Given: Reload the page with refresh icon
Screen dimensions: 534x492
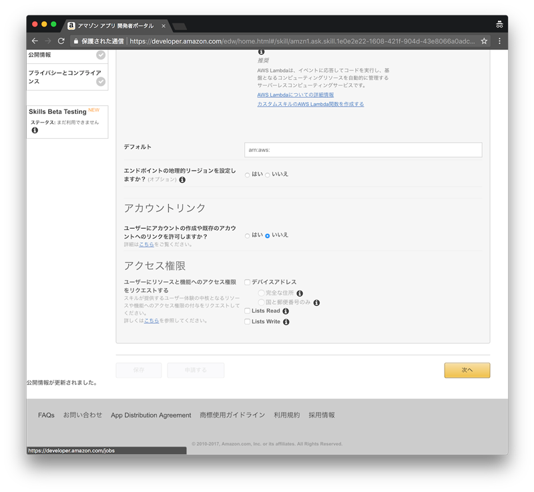Looking at the screenshot, I should (61, 41).
